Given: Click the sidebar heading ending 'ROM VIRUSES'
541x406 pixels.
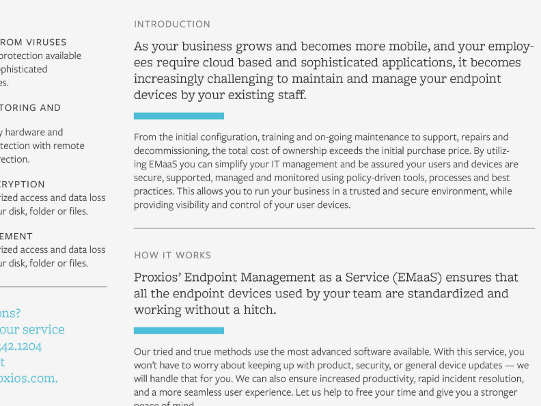Looking at the screenshot, I should [33, 42].
